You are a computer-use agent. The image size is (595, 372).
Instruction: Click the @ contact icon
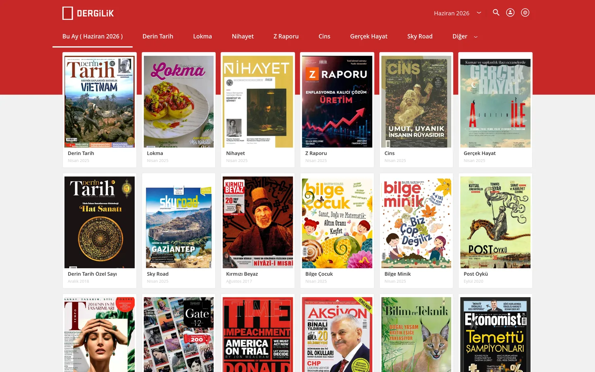pos(525,12)
